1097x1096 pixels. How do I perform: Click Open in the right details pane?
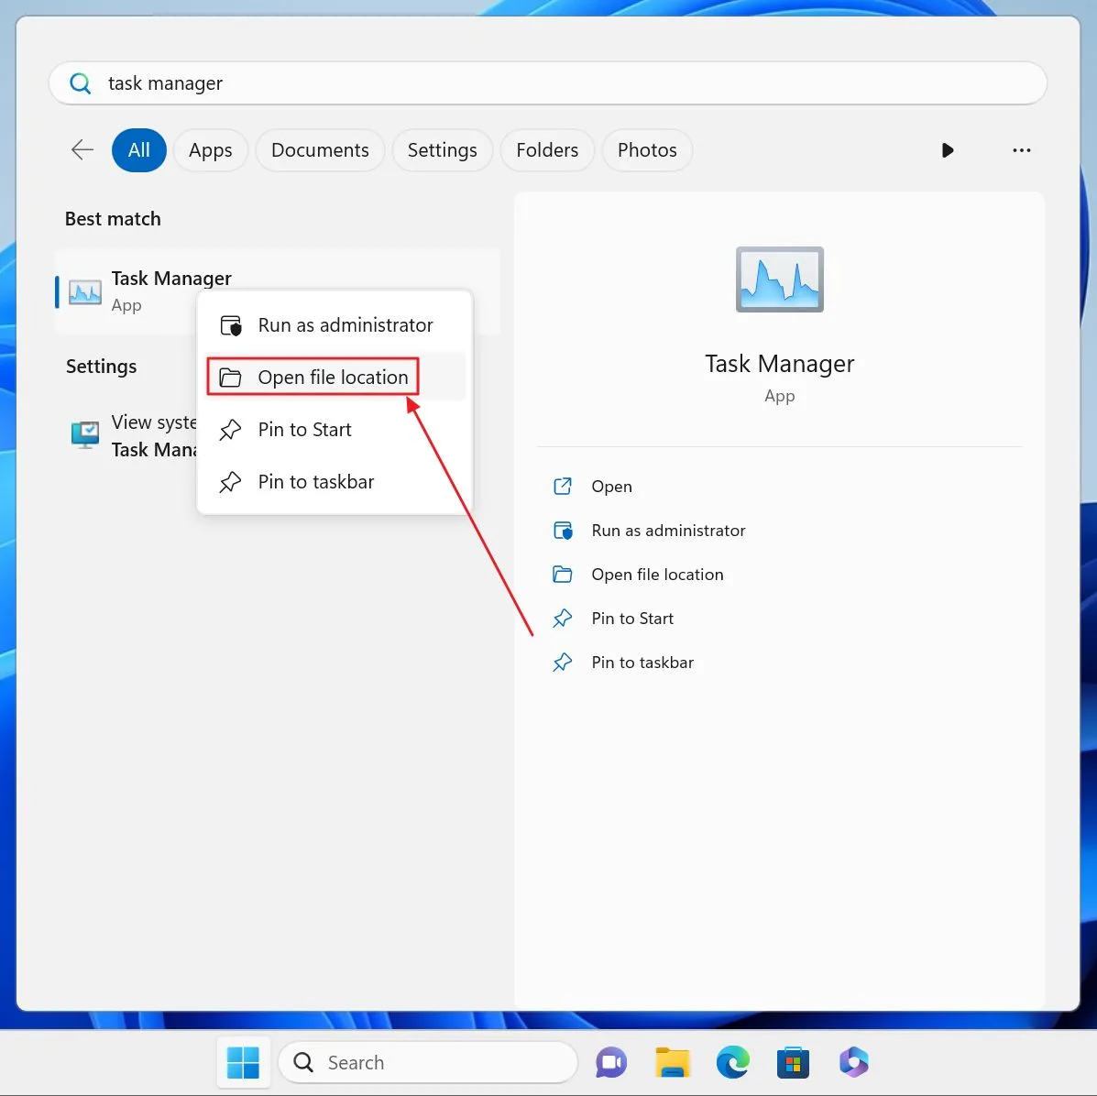pyautogui.click(x=611, y=486)
